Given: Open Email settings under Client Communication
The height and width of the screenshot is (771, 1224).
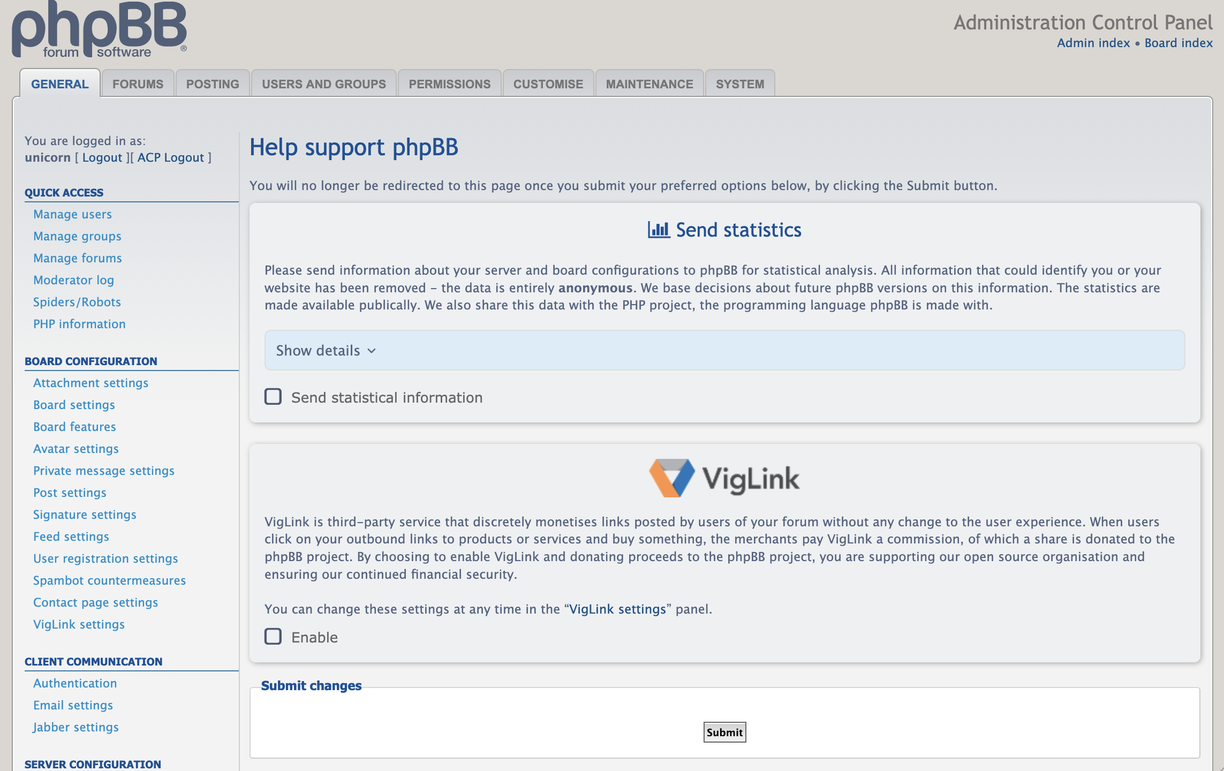Looking at the screenshot, I should click(x=73, y=705).
